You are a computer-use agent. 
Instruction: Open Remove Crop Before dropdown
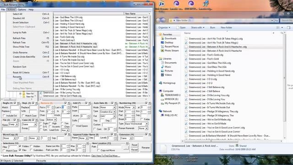[51, 120]
